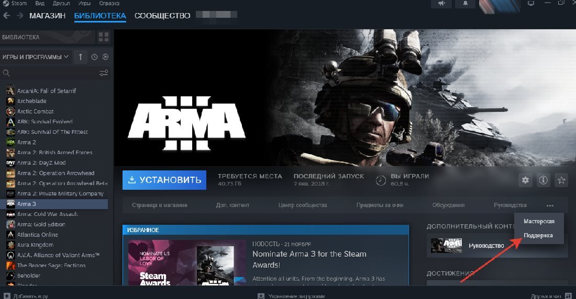Viewport: 576px width, 299px height.
Task: Open Предметы за очки link
Action: pyautogui.click(x=380, y=205)
